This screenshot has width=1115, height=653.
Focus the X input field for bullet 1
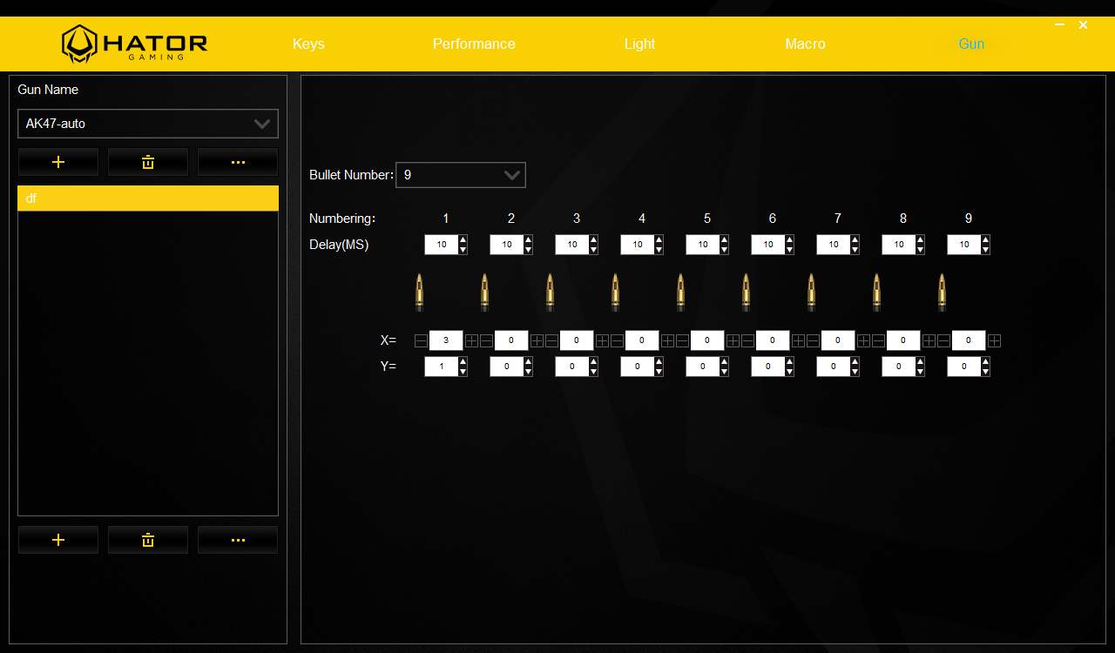coord(446,340)
